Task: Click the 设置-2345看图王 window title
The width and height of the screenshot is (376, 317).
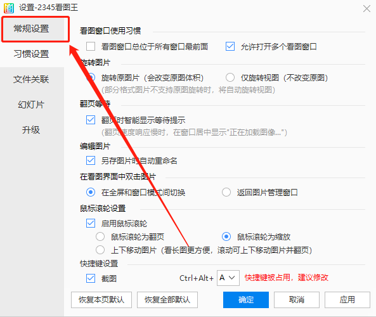Action: coord(48,8)
